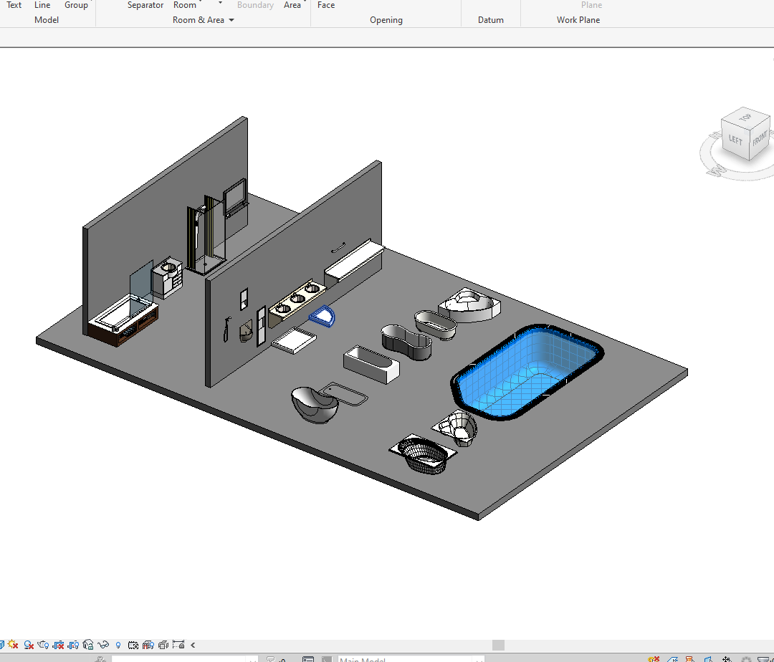Click the Reveal Constraints icon
The image size is (774, 662).
pyautogui.click(x=178, y=645)
